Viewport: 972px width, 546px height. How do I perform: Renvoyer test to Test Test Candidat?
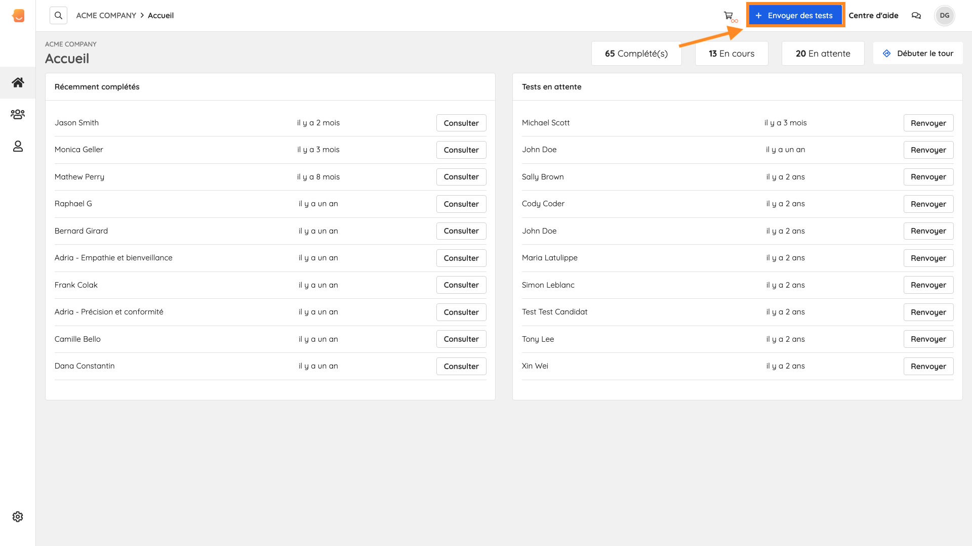(x=928, y=312)
